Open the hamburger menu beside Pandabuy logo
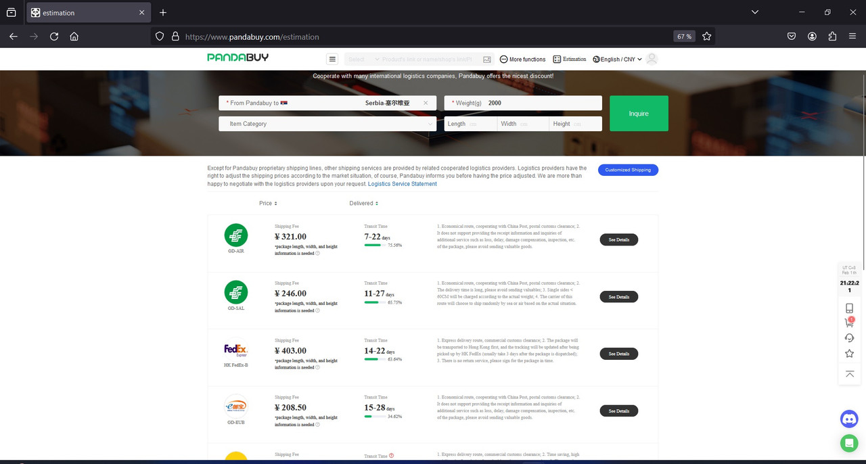The image size is (866, 464). (x=332, y=60)
